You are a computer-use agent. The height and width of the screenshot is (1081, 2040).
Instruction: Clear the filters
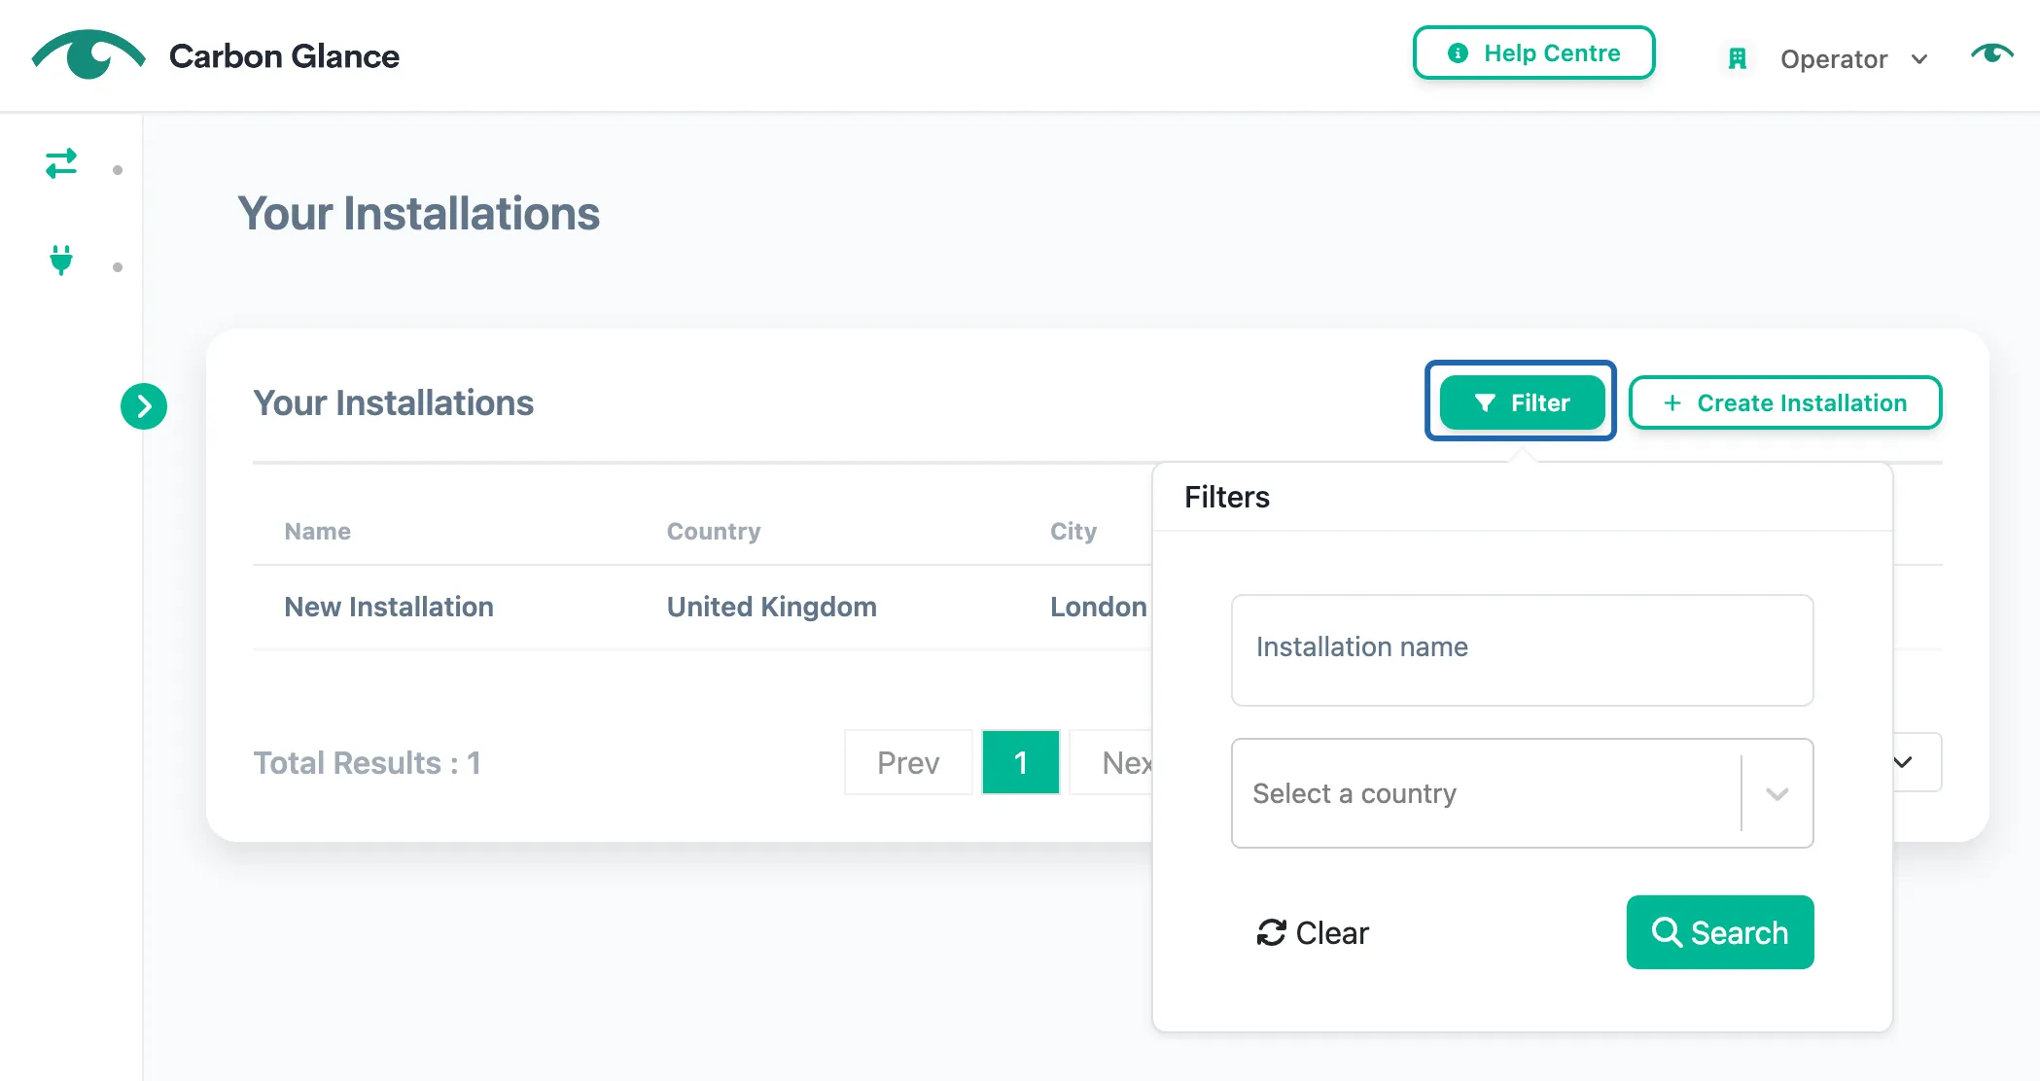1313,932
